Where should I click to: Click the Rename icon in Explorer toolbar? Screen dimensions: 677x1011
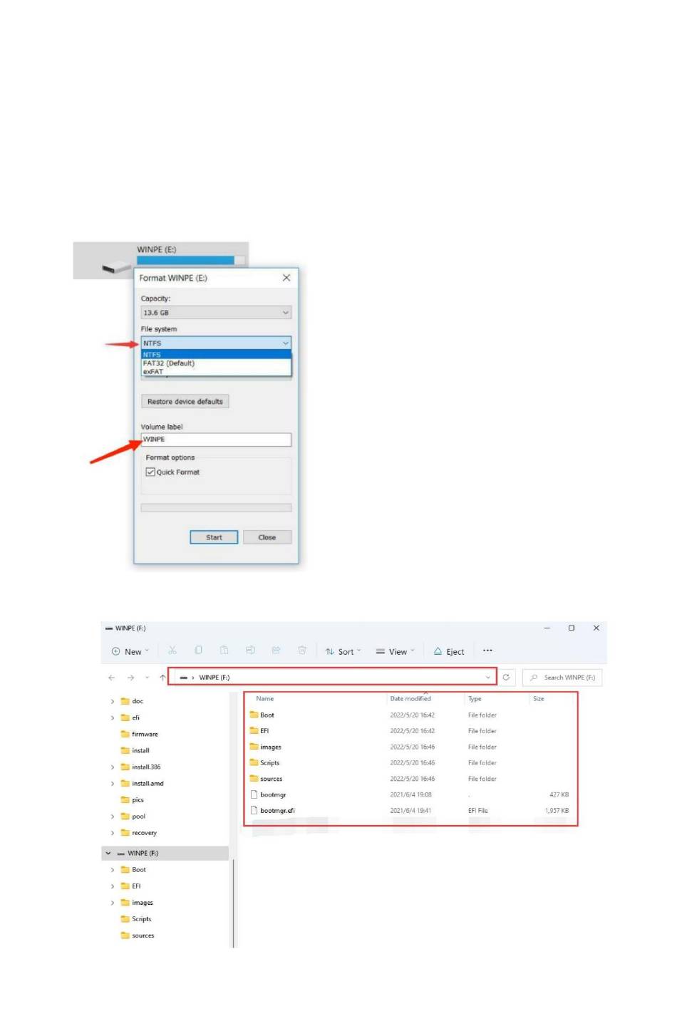point(250,650)
